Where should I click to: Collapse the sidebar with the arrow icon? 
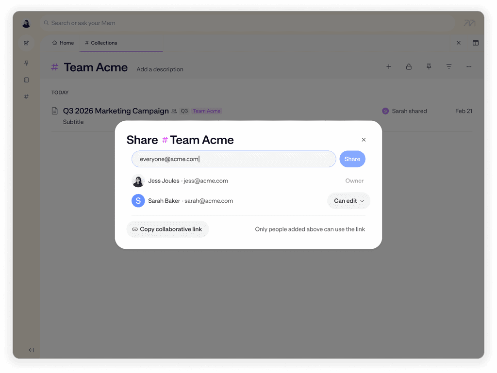(x=32, y=350)
